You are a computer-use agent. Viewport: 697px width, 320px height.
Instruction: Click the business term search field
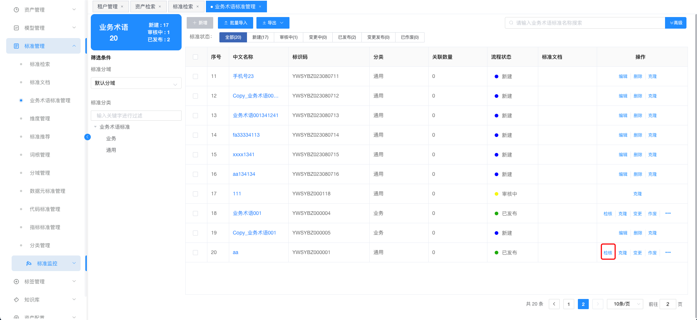[x=585, y=23]
